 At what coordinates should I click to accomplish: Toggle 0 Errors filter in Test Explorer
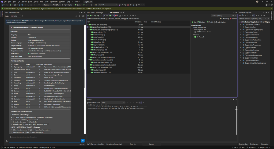tap(234, 19)
